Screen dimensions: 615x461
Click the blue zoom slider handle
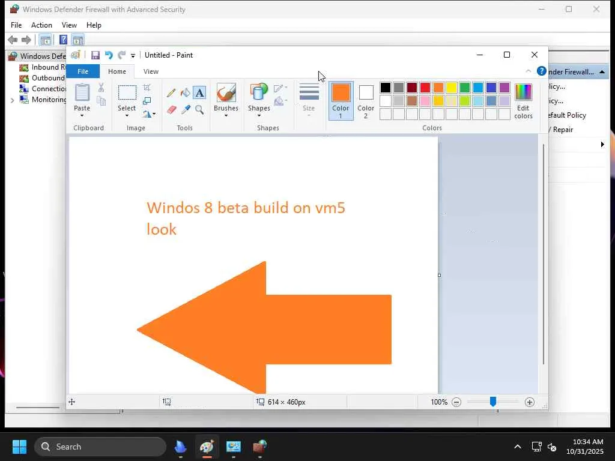click(x=493, y=402)
